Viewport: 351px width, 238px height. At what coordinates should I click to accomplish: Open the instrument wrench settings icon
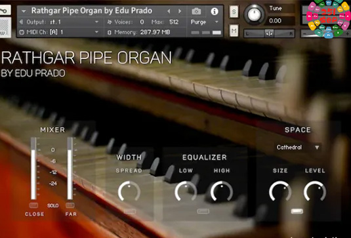click(x=5, y=10)
